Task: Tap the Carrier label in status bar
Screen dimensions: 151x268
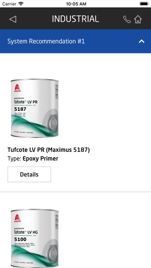Action: pyautogui.click(x=9, y=4)
